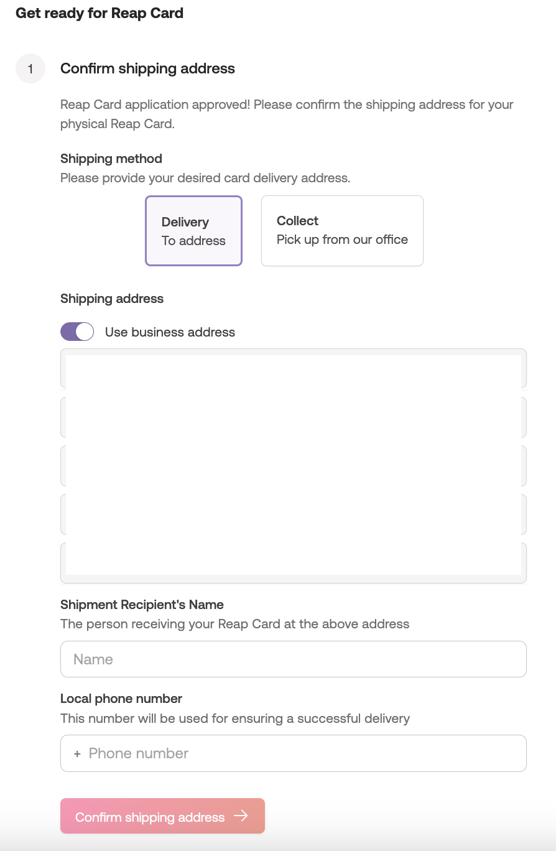The image size is (556, 851).
Task: Disable the Use business address switch
Action: click(x=77, y=332)
